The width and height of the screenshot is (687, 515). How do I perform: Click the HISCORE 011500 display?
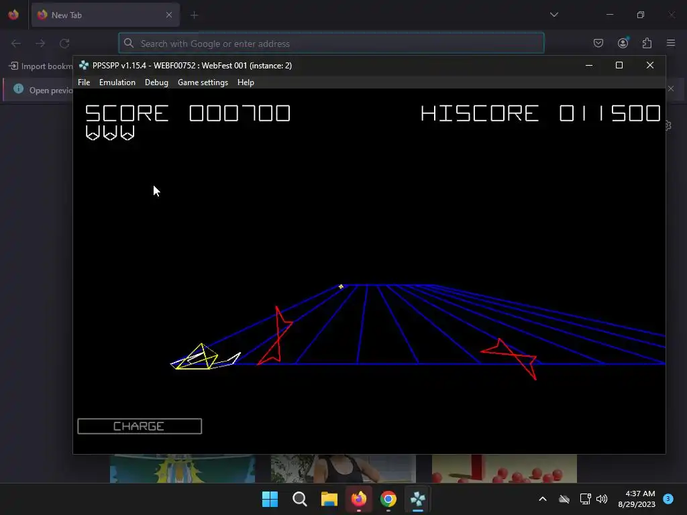(540, 113)
